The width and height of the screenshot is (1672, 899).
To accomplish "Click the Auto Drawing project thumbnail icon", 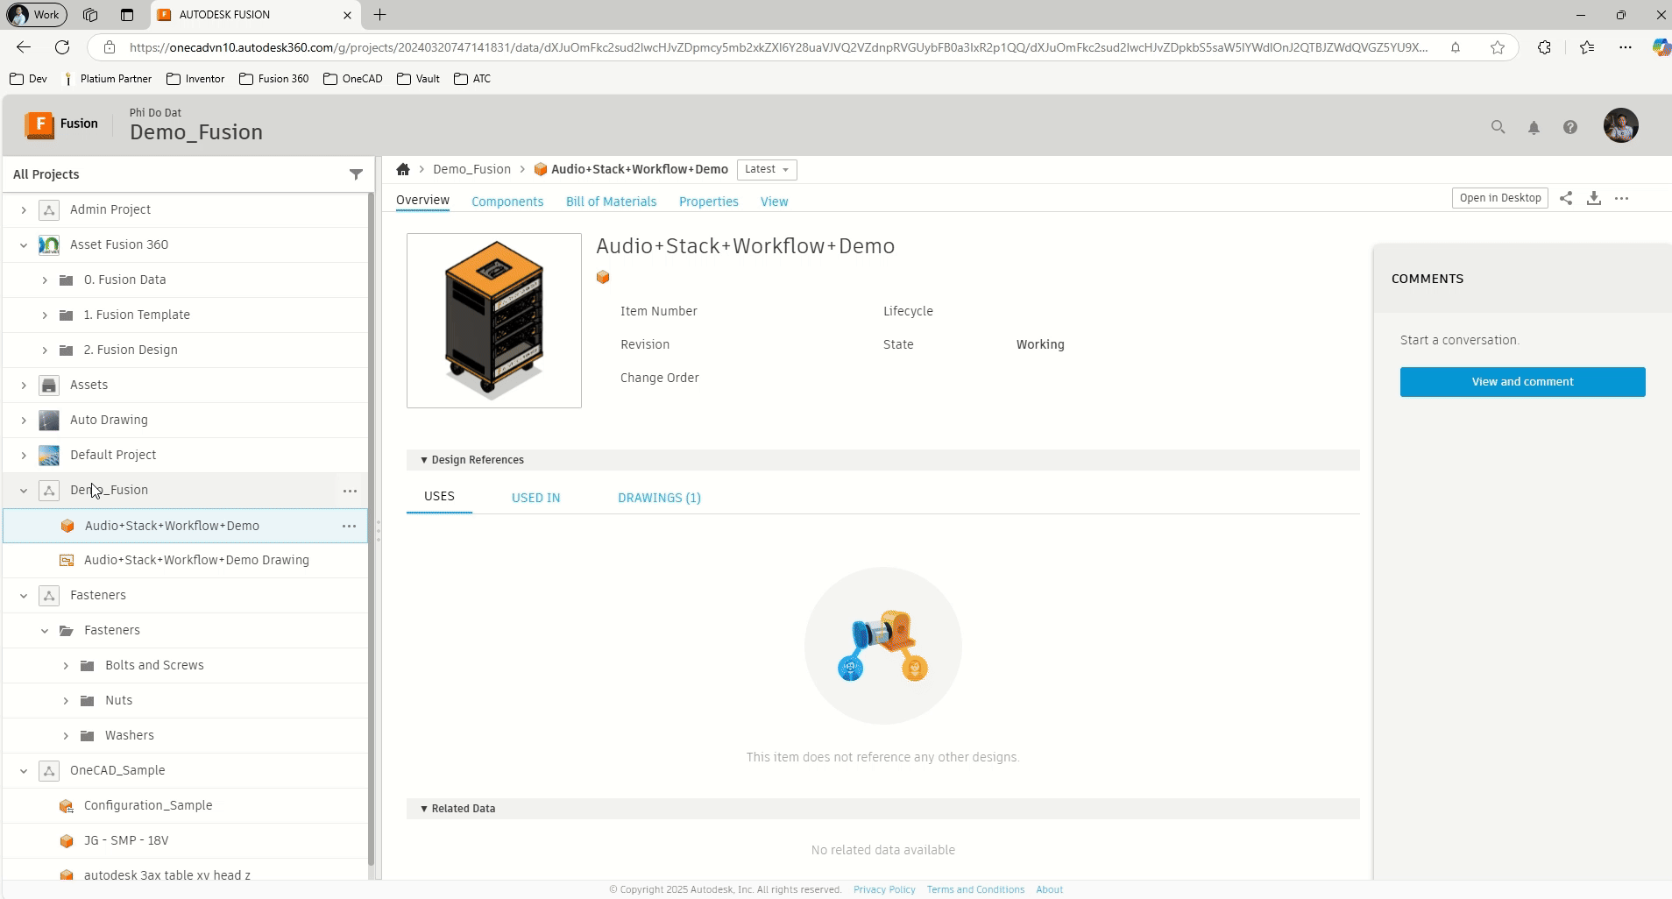I will [49, 420].
